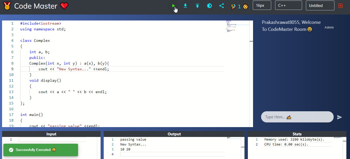Click output line 'New Syntax...'
The image size is (350, 159).
tap(133, 144)
